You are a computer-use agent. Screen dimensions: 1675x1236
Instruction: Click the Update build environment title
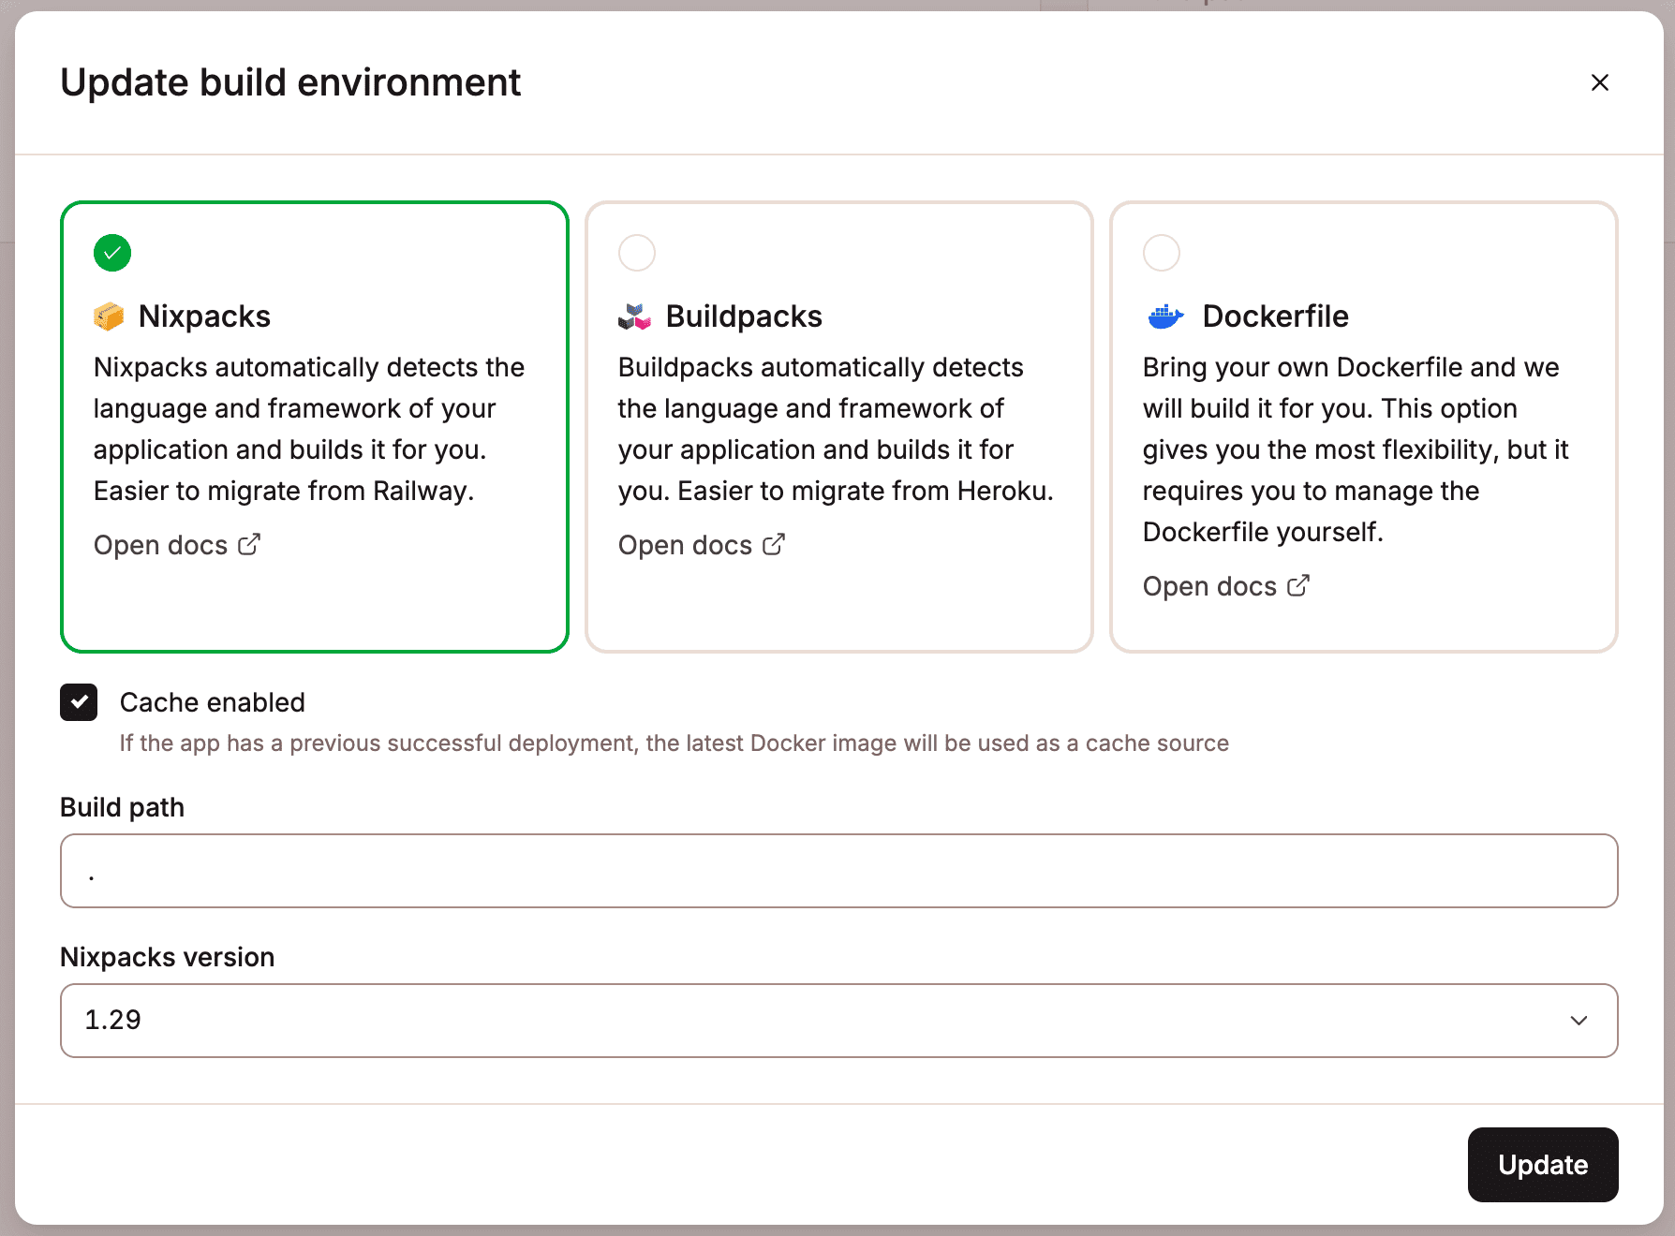(x=290, y=82)
